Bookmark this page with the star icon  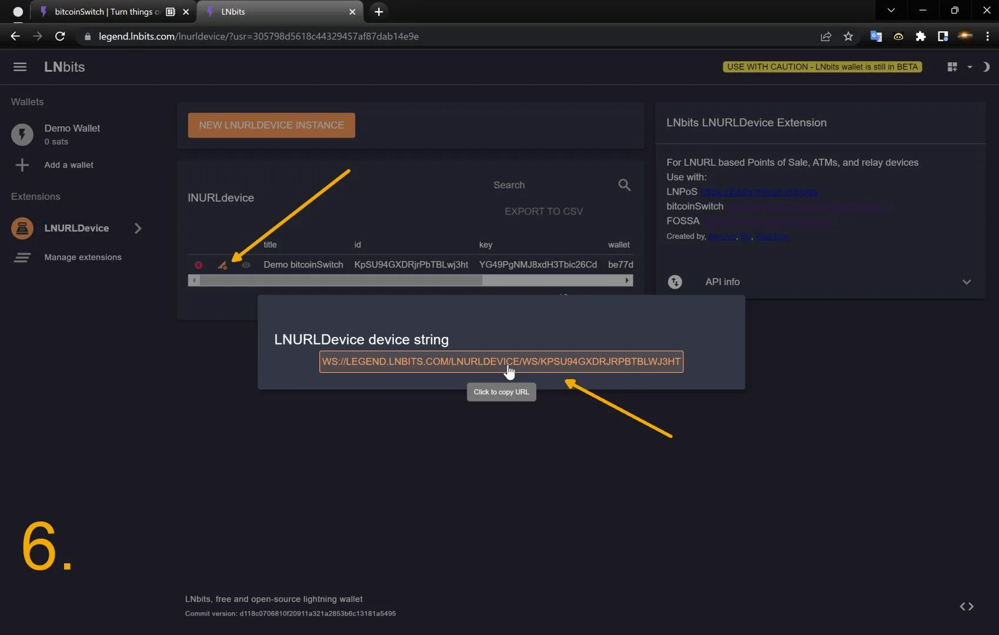click(848, 36)
